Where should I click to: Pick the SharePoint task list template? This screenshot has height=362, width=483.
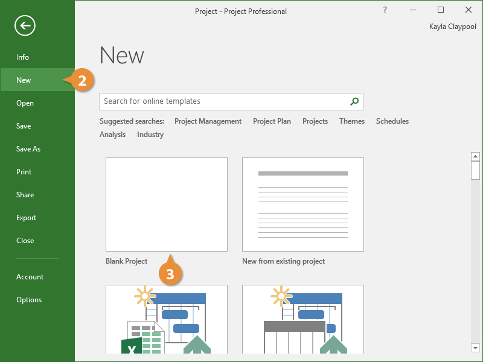tap(303, 319)
